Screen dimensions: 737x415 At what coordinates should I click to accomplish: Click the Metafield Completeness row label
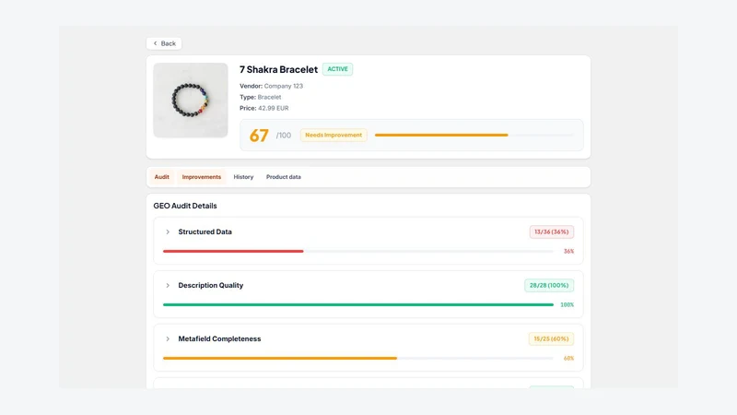(x=219, y=338)
